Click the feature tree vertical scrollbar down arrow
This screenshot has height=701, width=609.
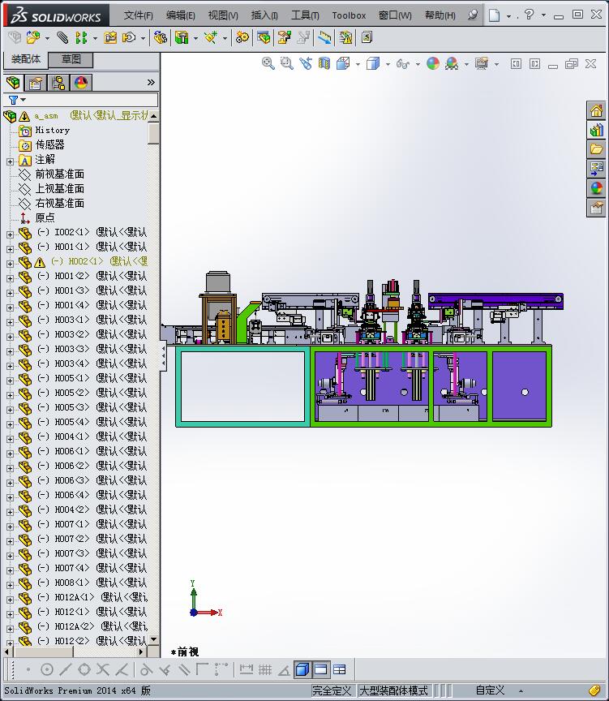pos(154,639)
